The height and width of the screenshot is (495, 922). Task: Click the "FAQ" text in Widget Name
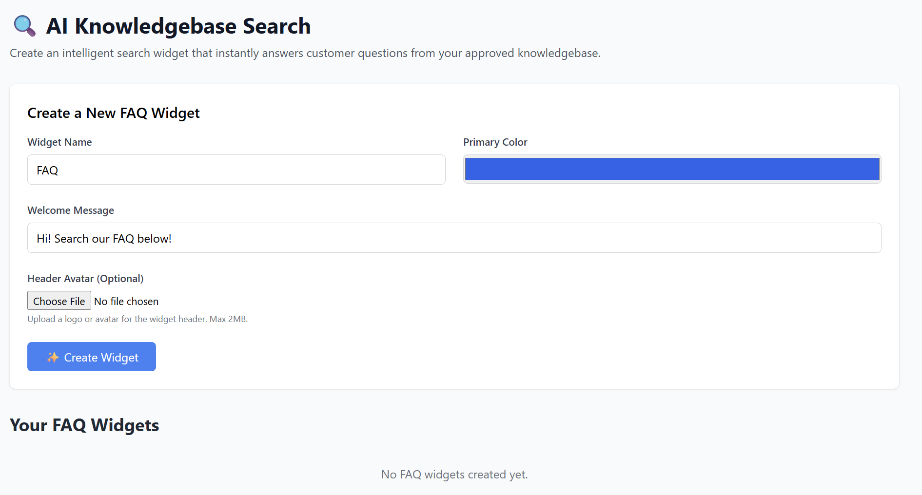point(47,171)
